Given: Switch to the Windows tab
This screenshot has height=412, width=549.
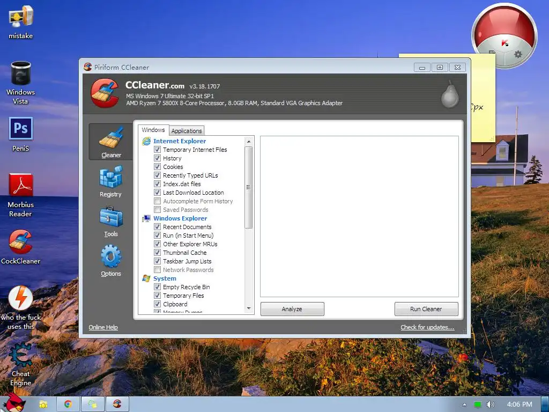Looking at the screenshot, I should click(x=153, y=130).
